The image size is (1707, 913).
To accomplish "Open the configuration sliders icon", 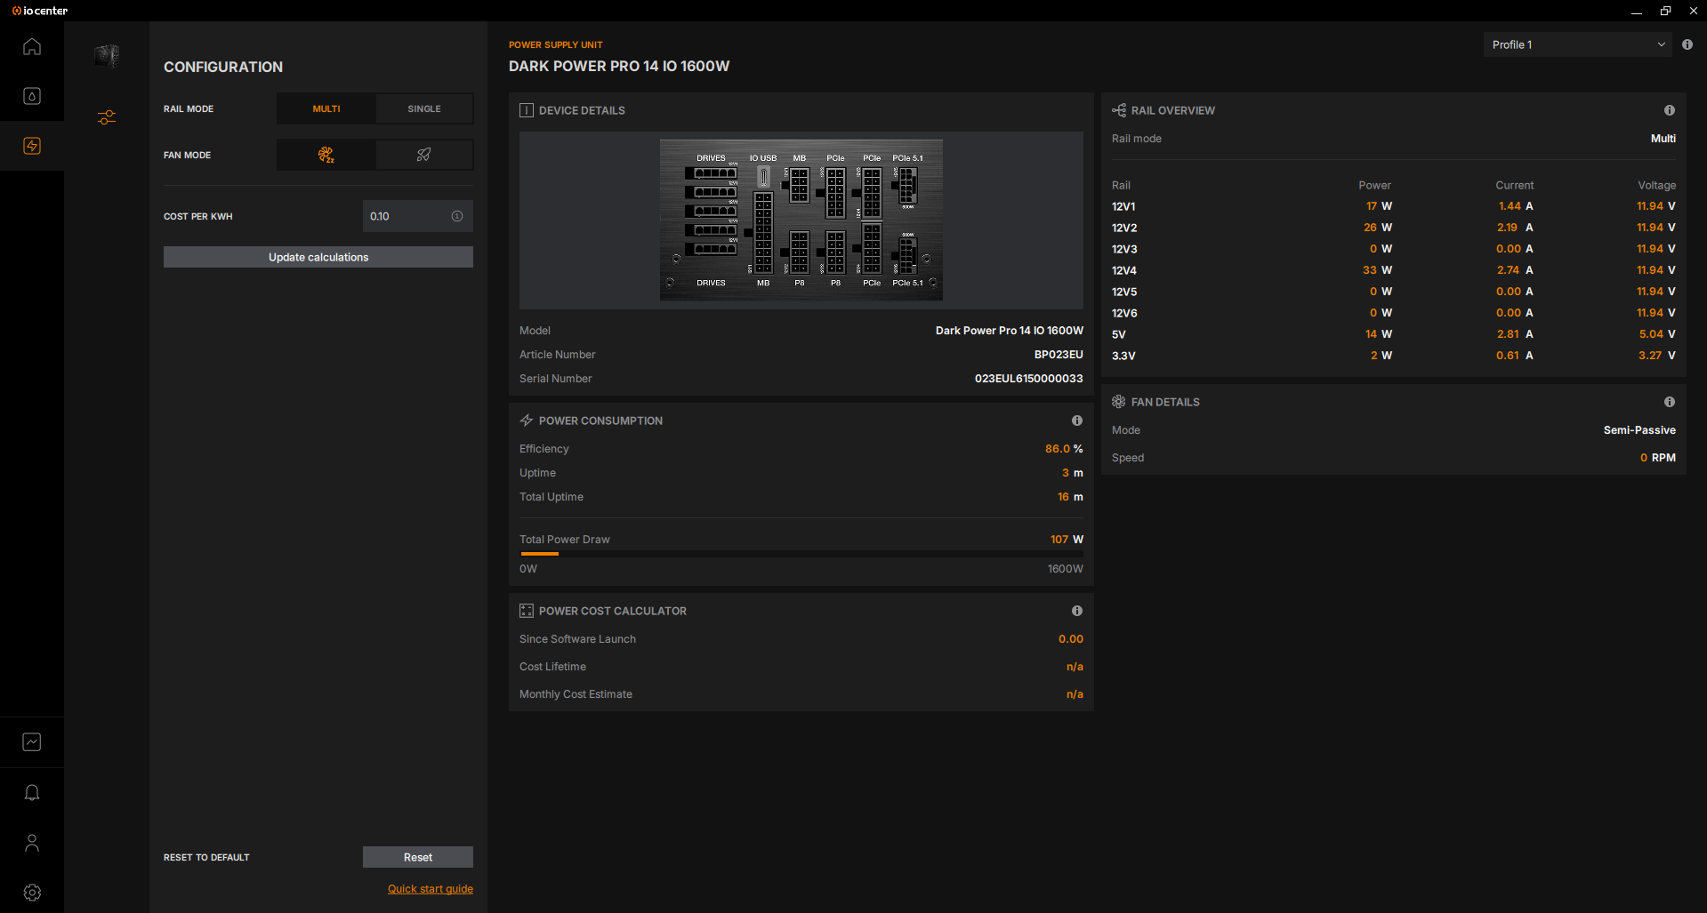I will pyautogui.click(x=107, y=117).
